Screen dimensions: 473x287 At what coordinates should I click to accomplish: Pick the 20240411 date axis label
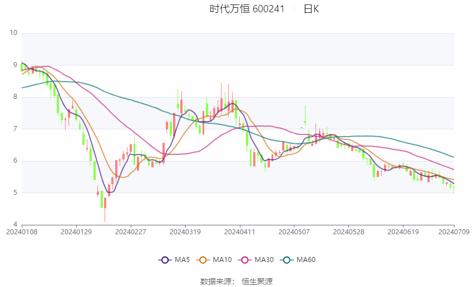click(239, 231)
